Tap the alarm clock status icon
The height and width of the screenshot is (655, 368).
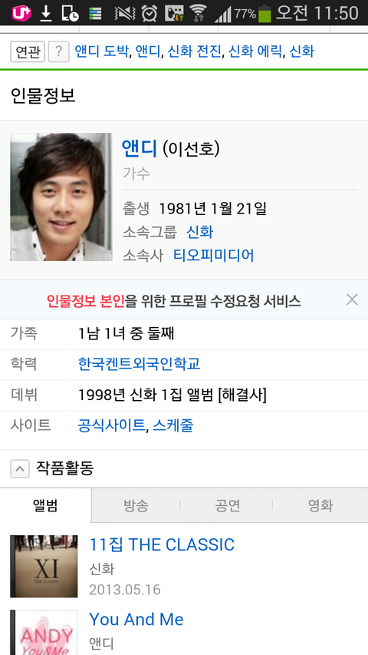point(149,14)
